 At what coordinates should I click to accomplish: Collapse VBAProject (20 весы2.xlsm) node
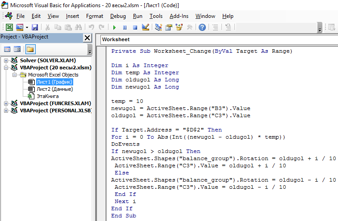pos(6,68)
